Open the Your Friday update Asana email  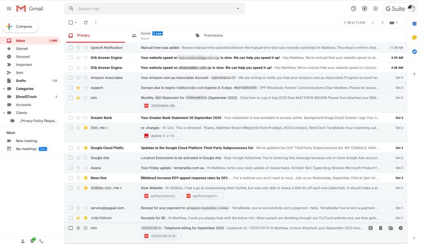click(x=236, y=168)
